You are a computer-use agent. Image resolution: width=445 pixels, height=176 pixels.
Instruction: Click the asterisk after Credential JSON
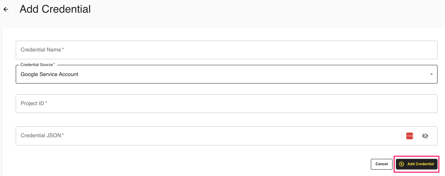pos(63,135)
